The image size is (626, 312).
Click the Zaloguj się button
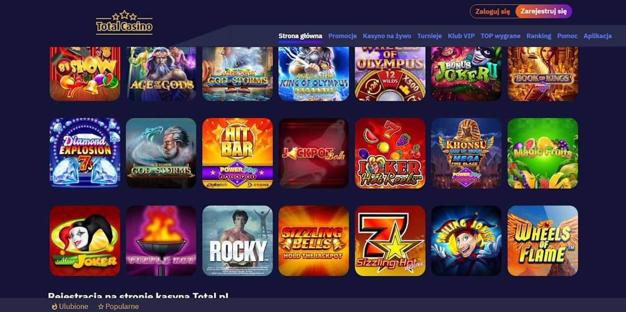pyautogui.click(x=493, y=11)
